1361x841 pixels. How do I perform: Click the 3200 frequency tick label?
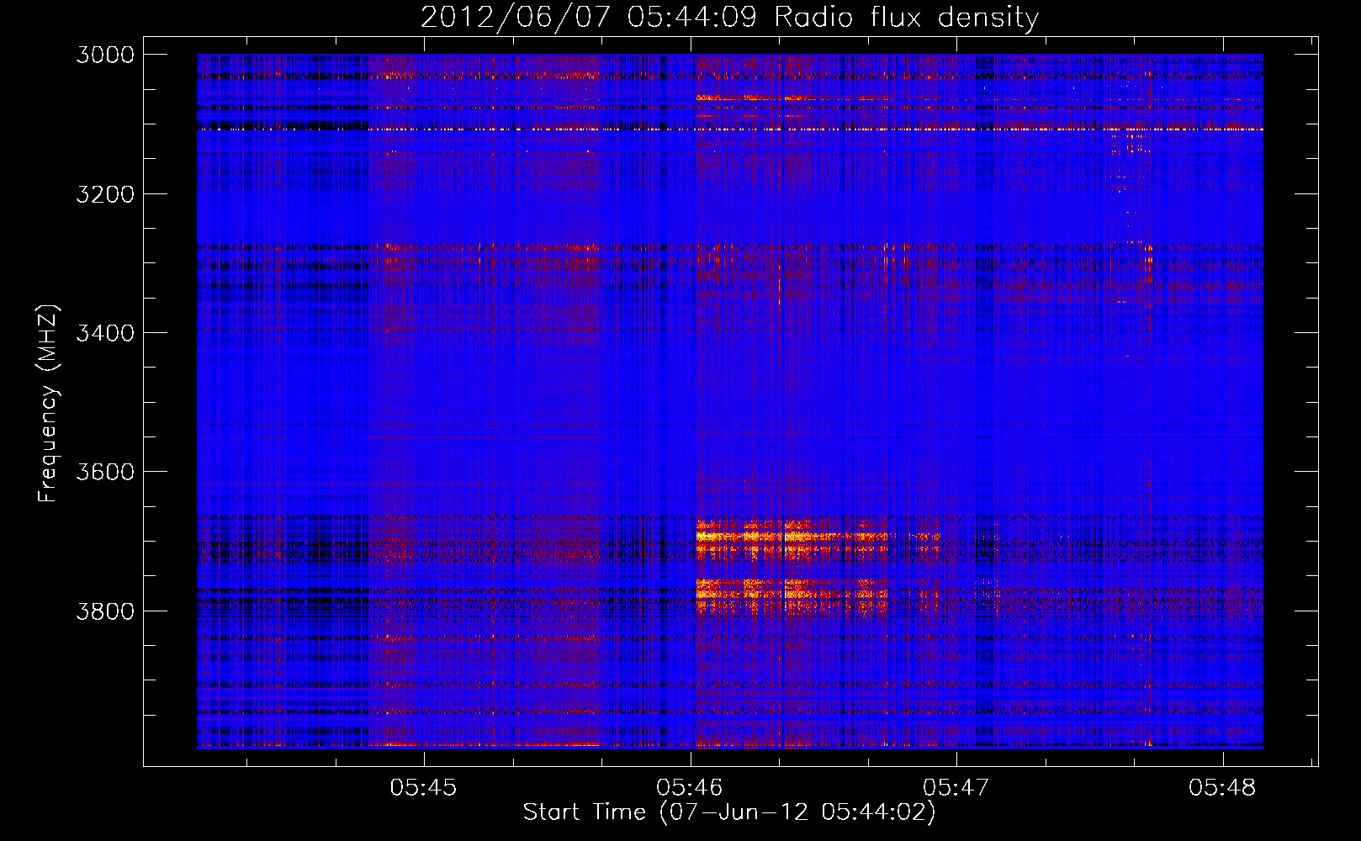pyautogui.click(x=105, y=194)
